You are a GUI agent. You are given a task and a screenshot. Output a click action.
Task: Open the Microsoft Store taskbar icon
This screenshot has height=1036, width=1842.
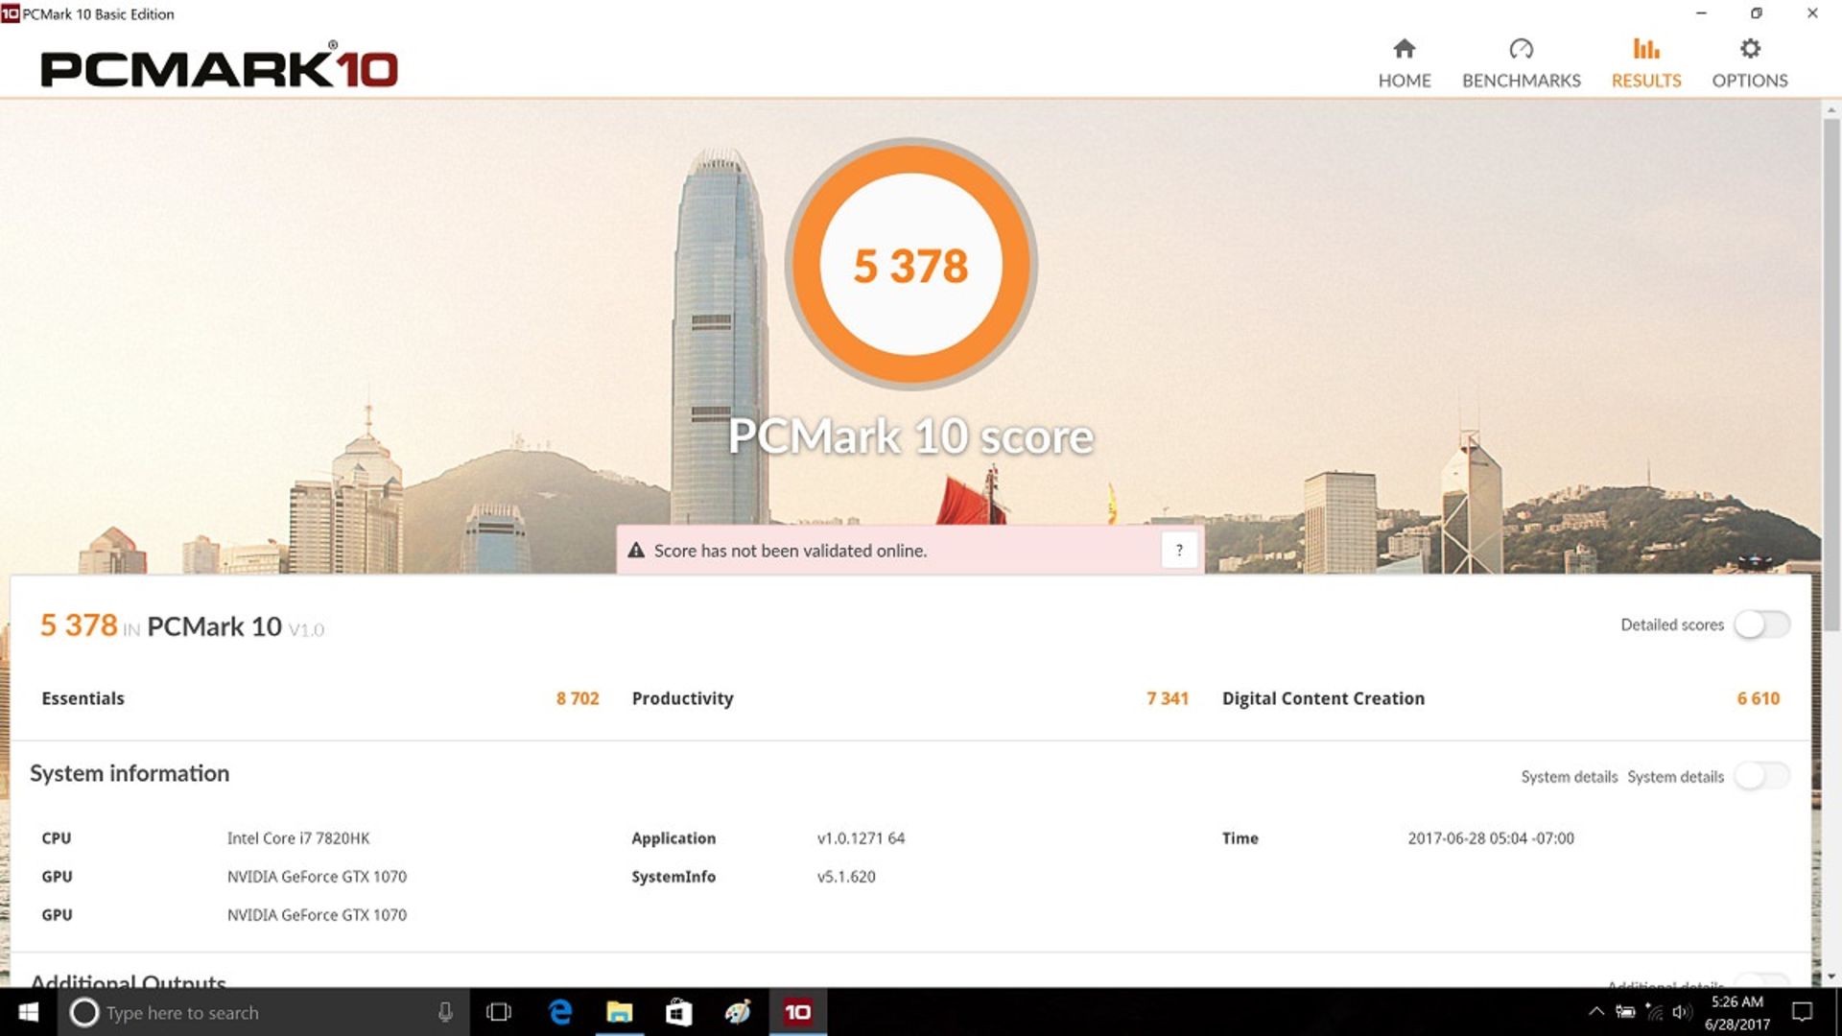[x=679, y=1012]
